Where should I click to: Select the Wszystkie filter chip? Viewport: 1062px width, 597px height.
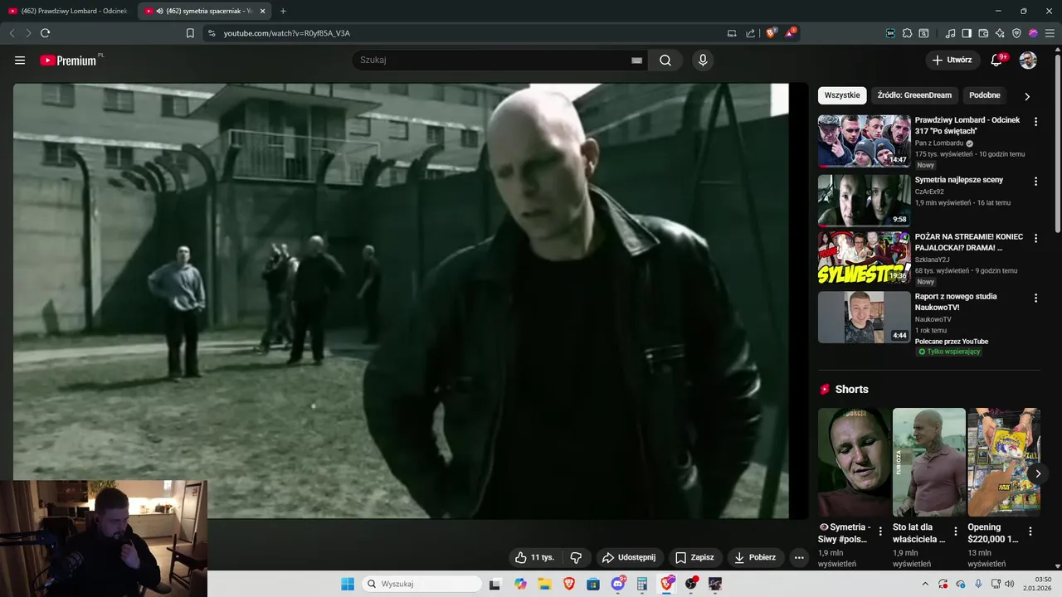(x=842, y=95)
